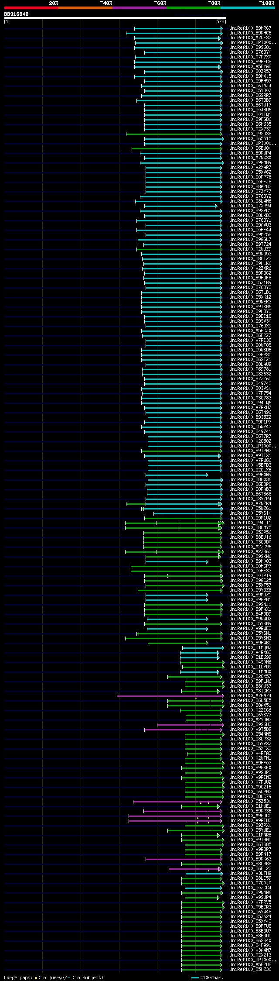Click the purple alignment bar for B9RK63
This screenshot has height=981, width=279.
pyautogui.click(x=184, y=859)
